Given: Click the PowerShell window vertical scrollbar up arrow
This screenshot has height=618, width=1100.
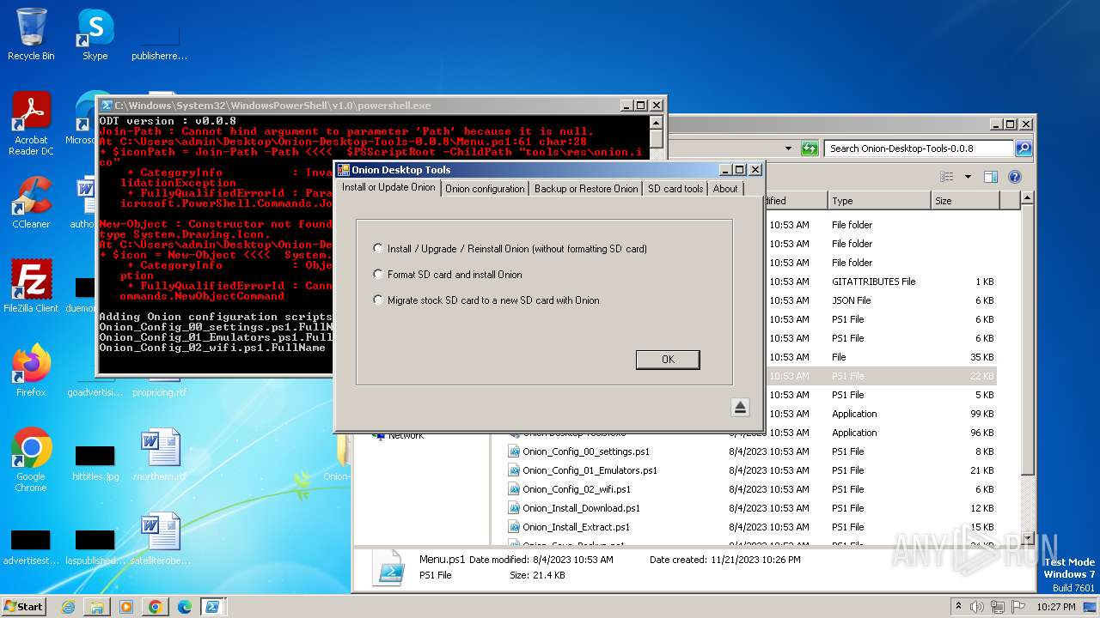Looking at the screenshot, I should click(x=657, y=121).
